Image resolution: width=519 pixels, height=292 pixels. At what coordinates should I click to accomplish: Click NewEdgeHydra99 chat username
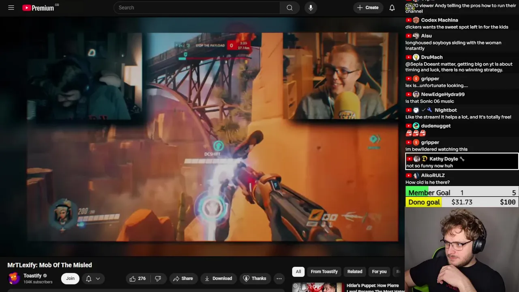[x=443, y=94]
